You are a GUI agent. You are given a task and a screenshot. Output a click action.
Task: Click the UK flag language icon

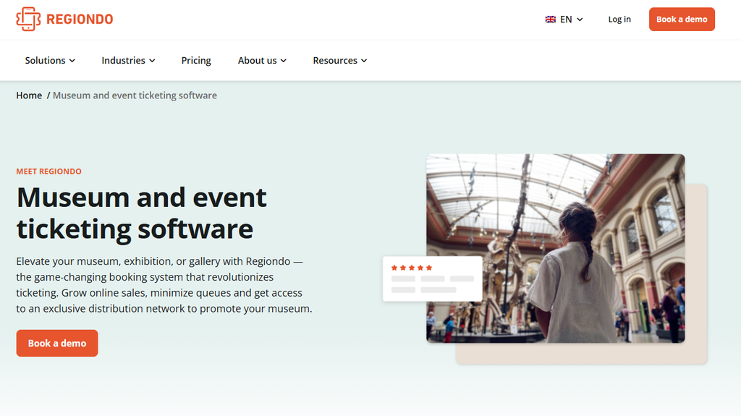[550, 20]
